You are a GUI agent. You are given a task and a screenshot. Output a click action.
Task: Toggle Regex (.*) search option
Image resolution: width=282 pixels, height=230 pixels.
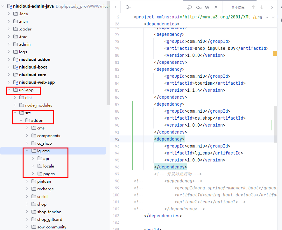[215, 7]
